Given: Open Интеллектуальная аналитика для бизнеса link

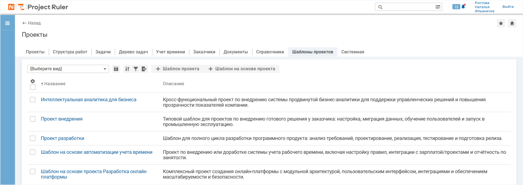Looking at the screenshot, I should 89,99.
